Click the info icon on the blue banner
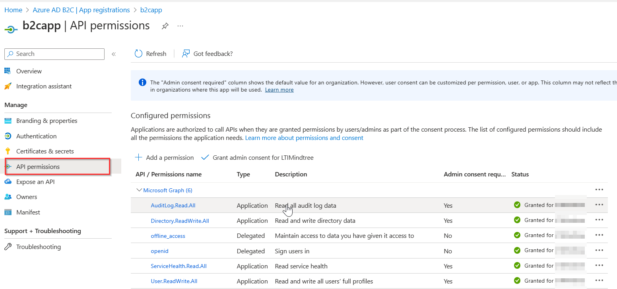This screenshot has height=289, width=617. point(142,82)
